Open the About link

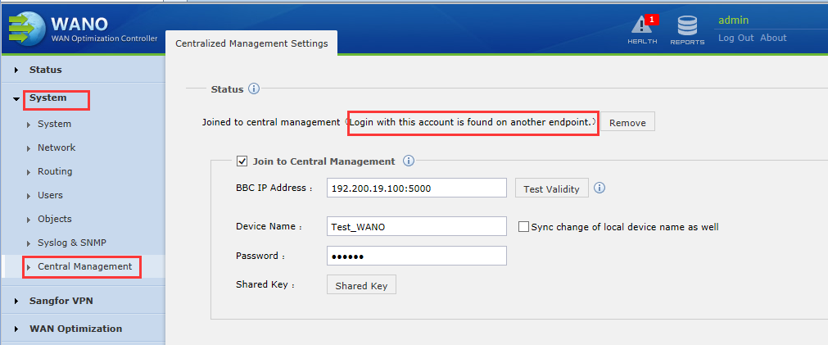point(773,38)
